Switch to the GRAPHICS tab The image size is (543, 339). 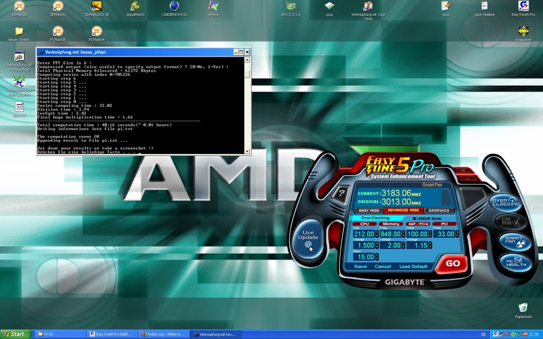coord(439,211)
